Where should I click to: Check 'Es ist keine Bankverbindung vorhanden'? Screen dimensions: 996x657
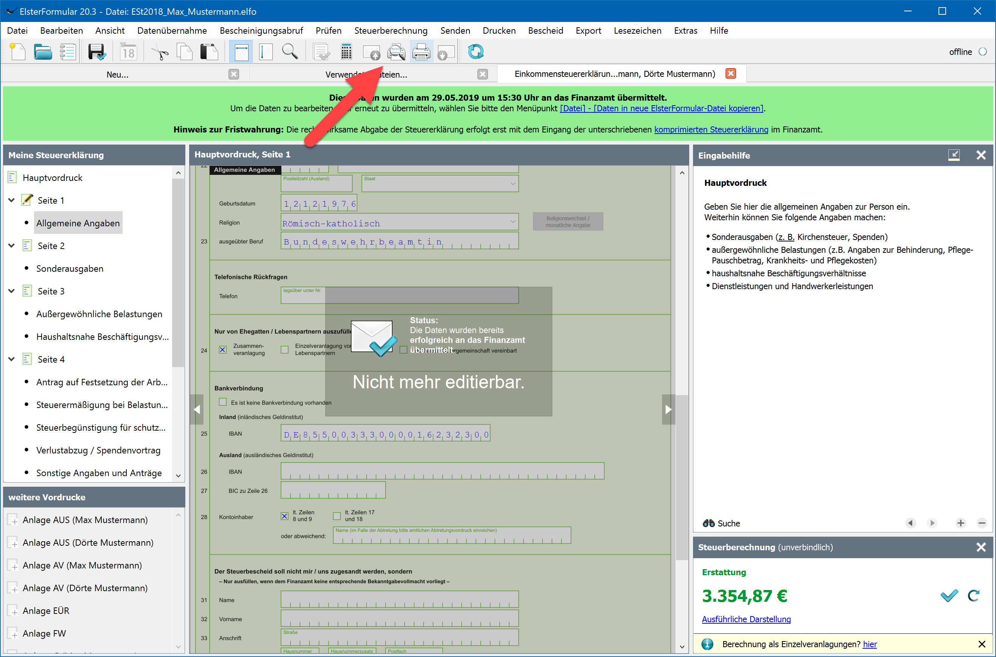(223, 402)
